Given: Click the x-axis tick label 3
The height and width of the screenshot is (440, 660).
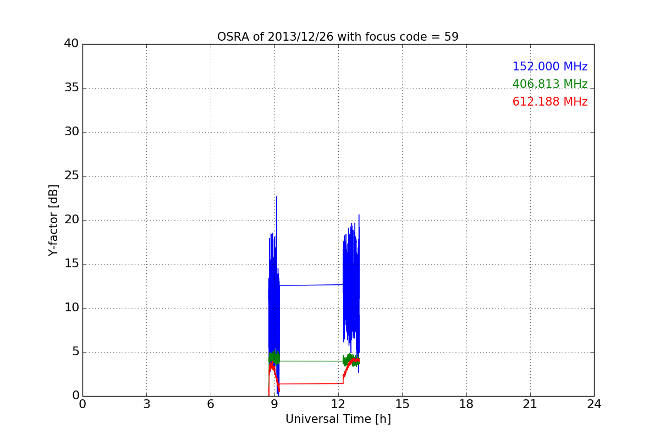Looking at the screenshot, I should (x=146, y=404).
